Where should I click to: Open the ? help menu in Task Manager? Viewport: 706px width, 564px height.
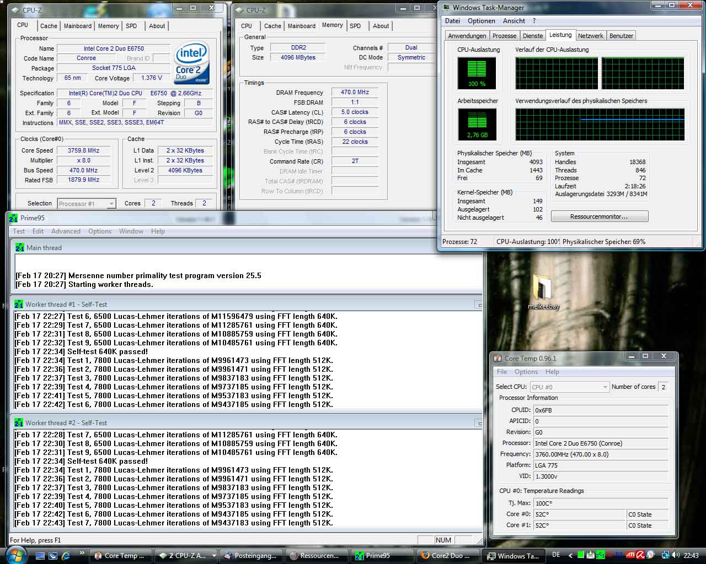pos(534,21)
